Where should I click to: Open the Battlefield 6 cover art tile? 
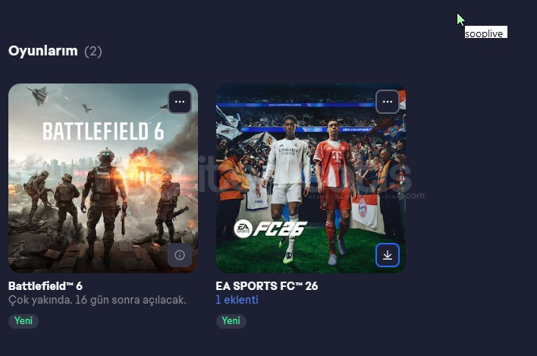coord(103,178)
